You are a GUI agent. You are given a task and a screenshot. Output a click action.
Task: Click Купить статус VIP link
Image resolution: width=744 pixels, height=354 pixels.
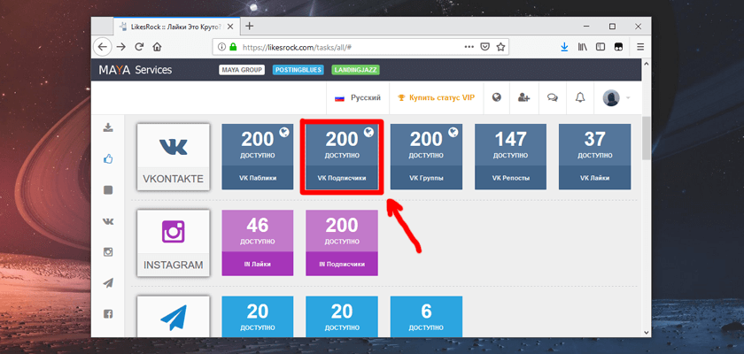click(x=437, y=97)
